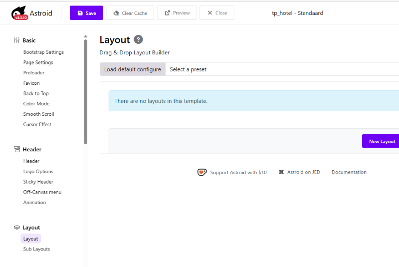
Task: Go to Sub Layouts section
Action: [x=36, y=249]
